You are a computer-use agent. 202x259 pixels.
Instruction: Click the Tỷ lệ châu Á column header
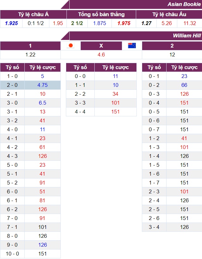coord(33,14)
